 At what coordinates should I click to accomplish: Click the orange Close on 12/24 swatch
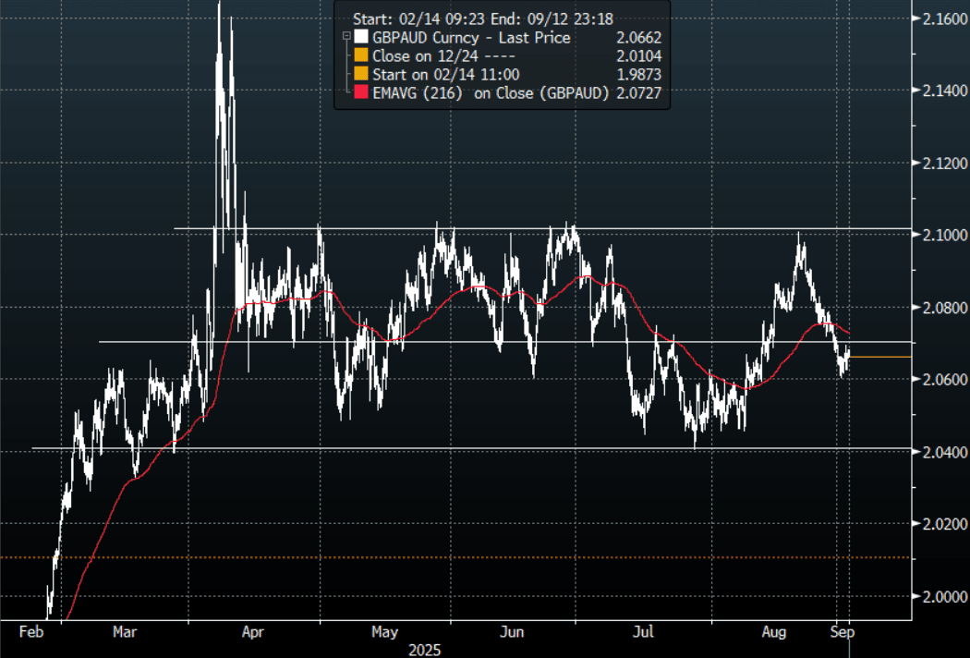(360, 56)
